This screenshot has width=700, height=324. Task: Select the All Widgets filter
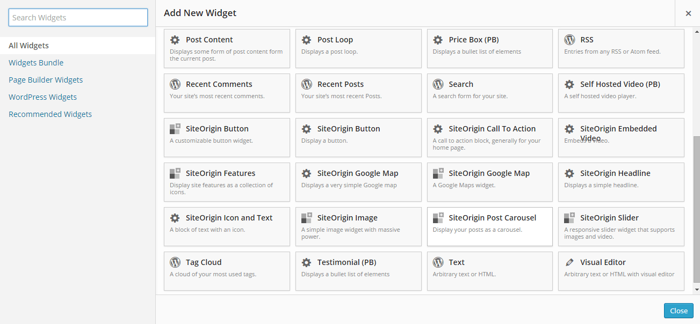tap(77, 46)
